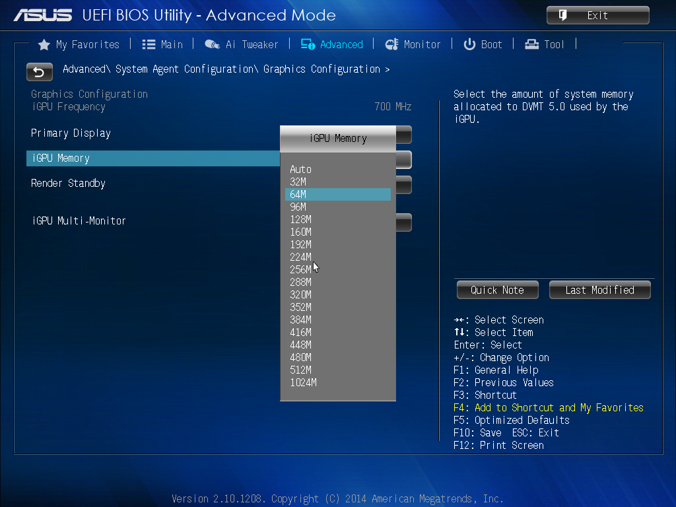The height and width of the screenshot is (507, 676).
Task: Click the Exit door icon
Action: pyautogui.click(x=562, y=16)
